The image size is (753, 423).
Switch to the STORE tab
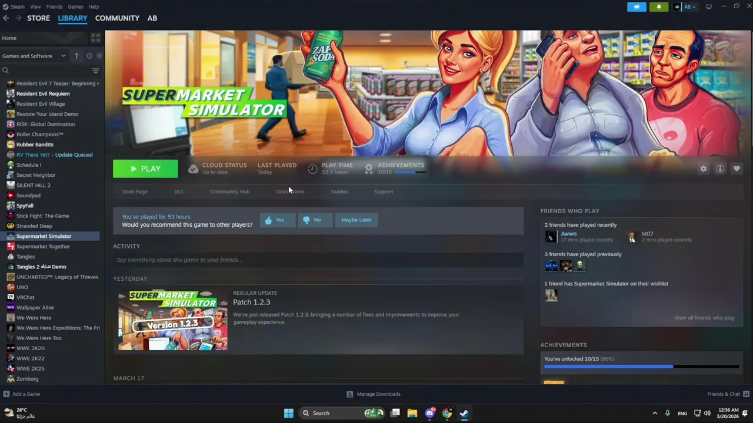pyautogui.click(x=38, y=18)
